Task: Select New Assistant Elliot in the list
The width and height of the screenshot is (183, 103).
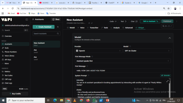Action: (x=46, y=44)
